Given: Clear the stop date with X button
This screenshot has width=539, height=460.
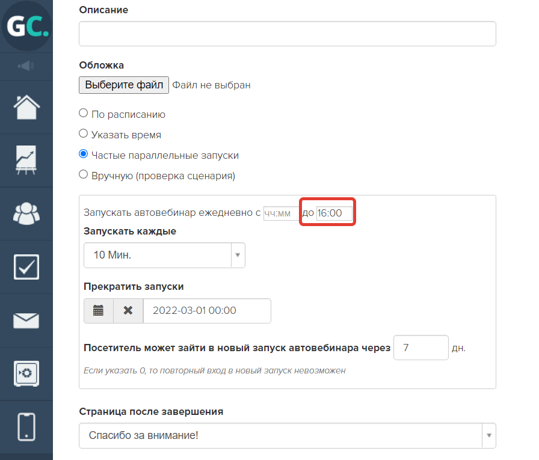Looking at the screenshot, I should tap(128, 310).
